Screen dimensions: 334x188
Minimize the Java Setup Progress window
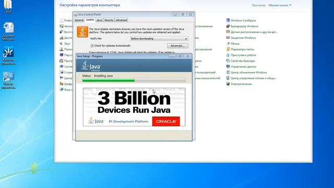[x=172, y=56]
